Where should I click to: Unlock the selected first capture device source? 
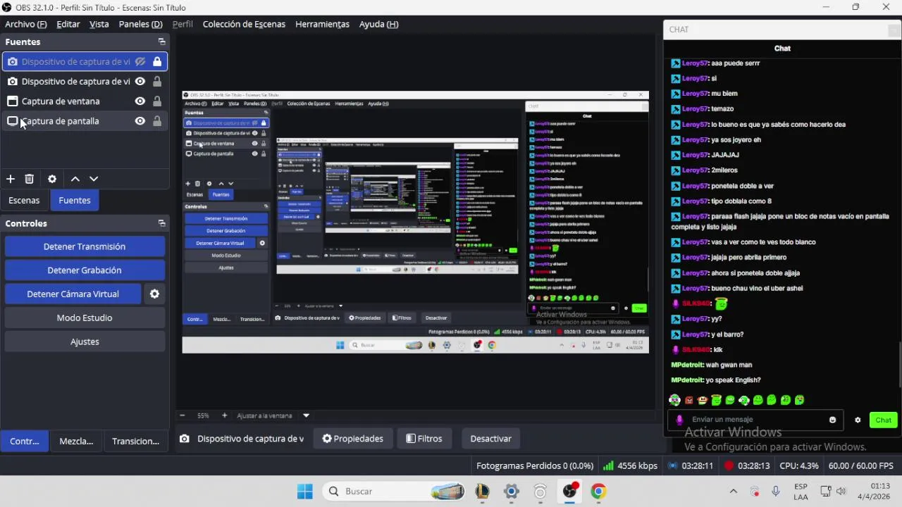(157, 61)
